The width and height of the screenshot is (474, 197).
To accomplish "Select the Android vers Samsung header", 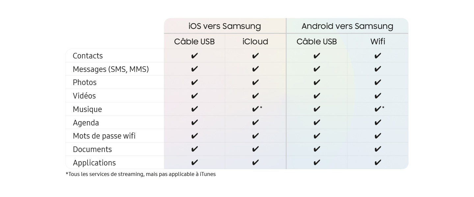I will (347, 26).
